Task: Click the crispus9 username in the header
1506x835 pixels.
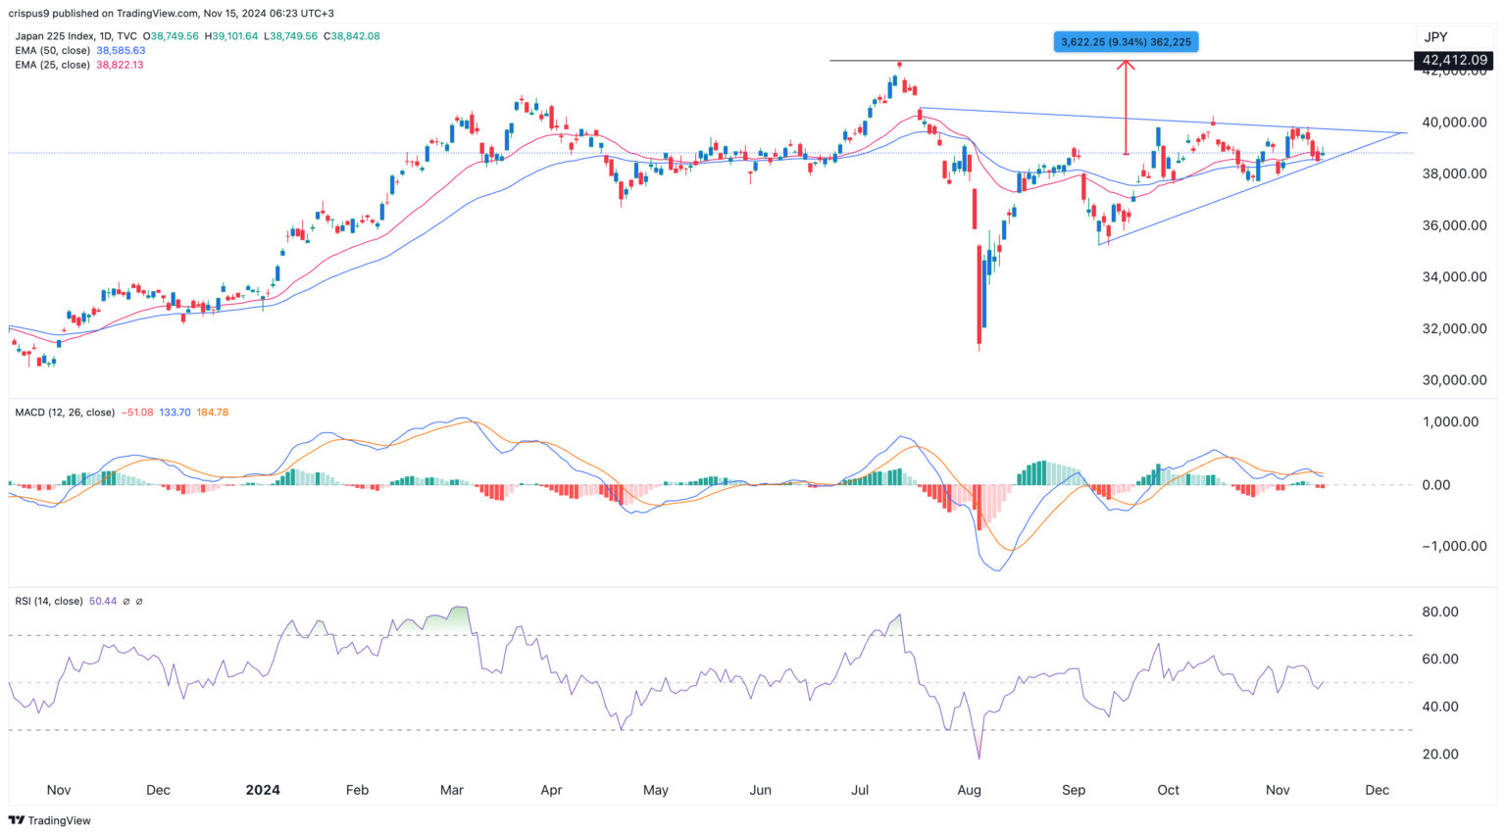Action: tap(33, 13)
